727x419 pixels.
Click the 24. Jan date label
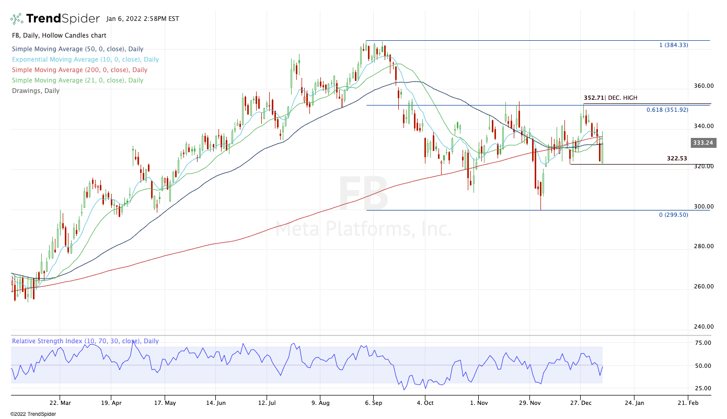coord(633,403)
